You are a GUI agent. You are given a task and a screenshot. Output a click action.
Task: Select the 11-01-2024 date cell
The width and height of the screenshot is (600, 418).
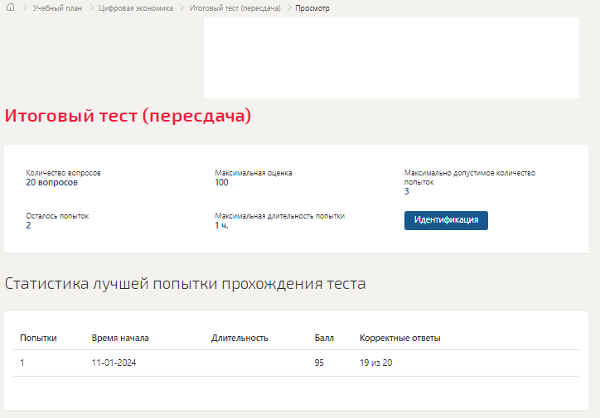(x=114, y=363)
